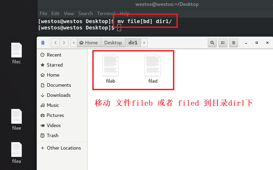Select Downloads in the sidebar
This screenshot has height=170, width=273.
pyautogui.click(x=62, y=95)
